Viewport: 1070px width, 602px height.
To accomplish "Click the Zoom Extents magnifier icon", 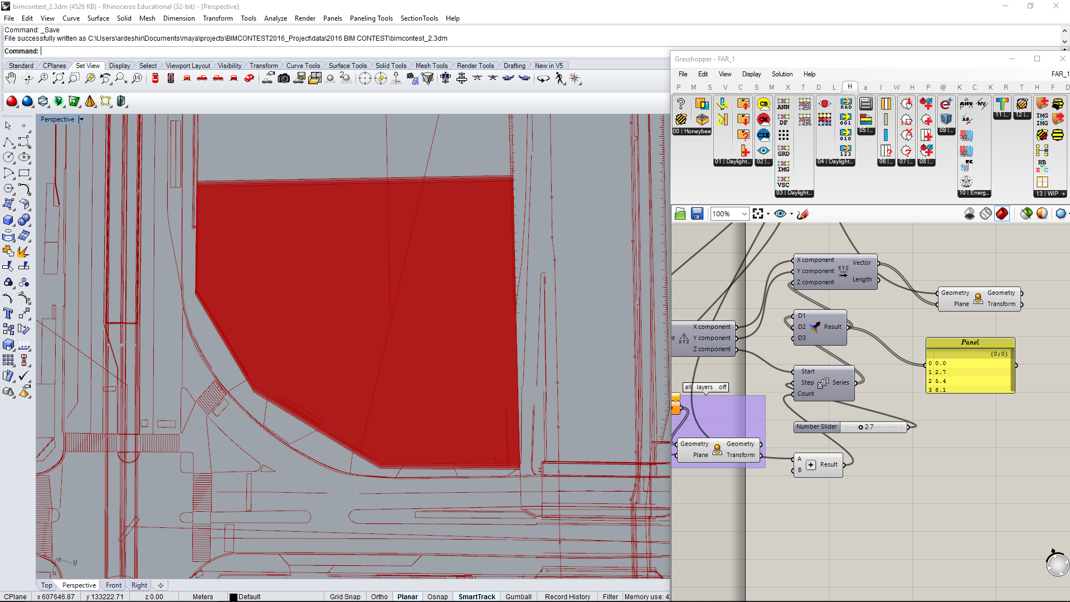I will pyautogui.click(x=58, y=79).
